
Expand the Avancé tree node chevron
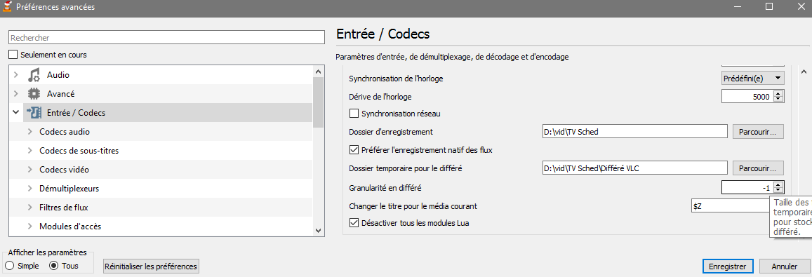point(16,94)
